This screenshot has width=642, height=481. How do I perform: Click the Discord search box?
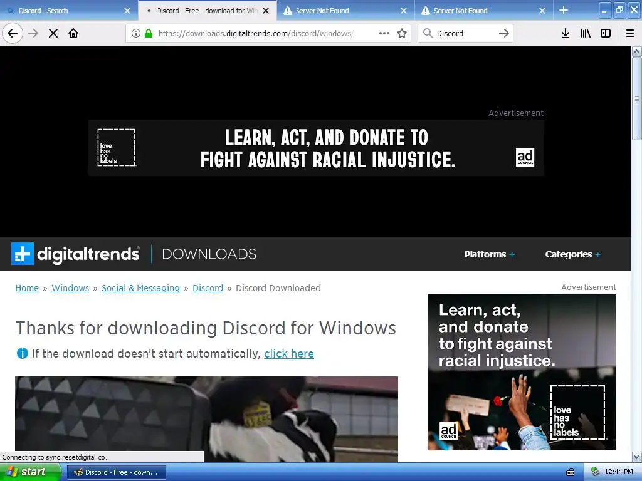click(x=465, y=33)
